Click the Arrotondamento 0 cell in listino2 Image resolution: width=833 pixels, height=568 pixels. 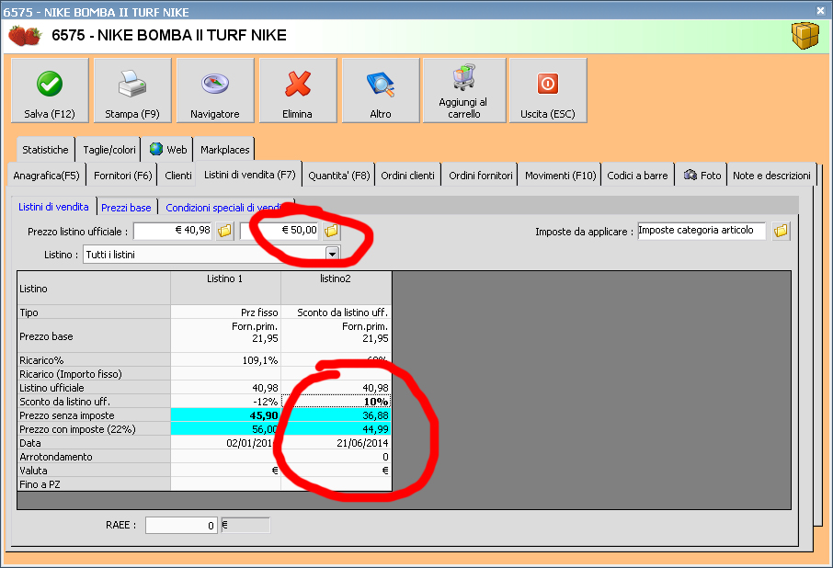pos(336,457)
